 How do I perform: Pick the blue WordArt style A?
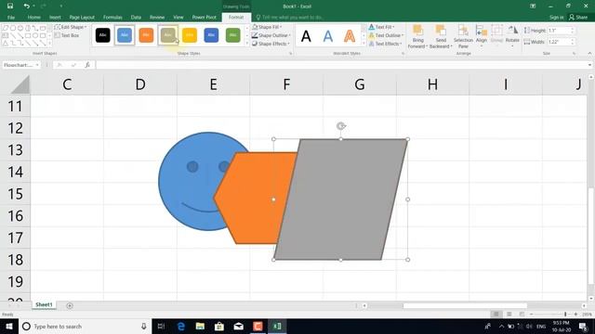(328, 36)
